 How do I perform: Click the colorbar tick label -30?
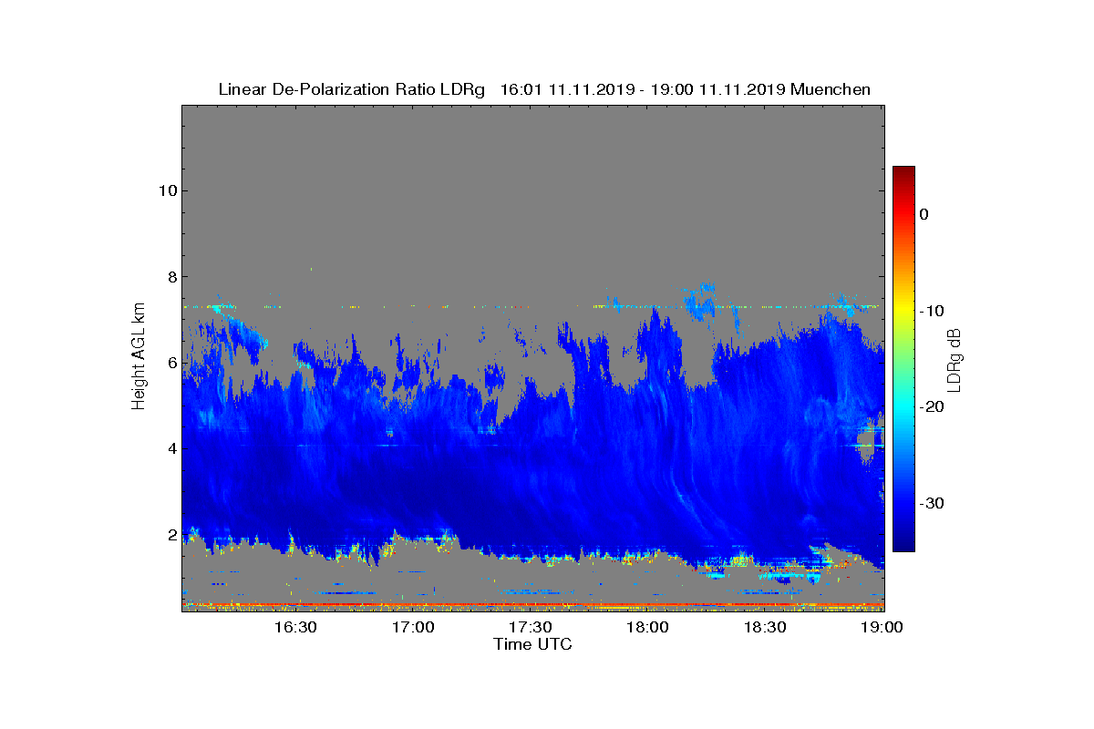930,504
